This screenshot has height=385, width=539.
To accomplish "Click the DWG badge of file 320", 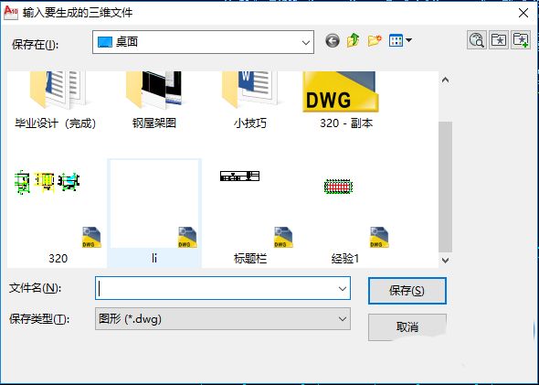I will [91, 238].
